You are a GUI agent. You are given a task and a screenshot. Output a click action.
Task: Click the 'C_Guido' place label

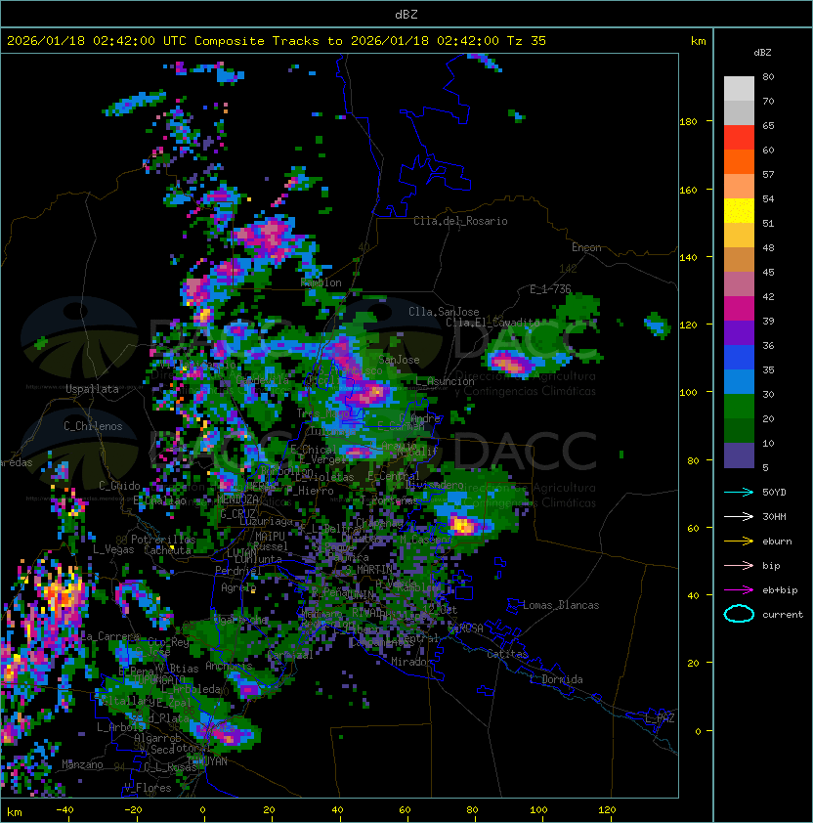click(119, 486)
